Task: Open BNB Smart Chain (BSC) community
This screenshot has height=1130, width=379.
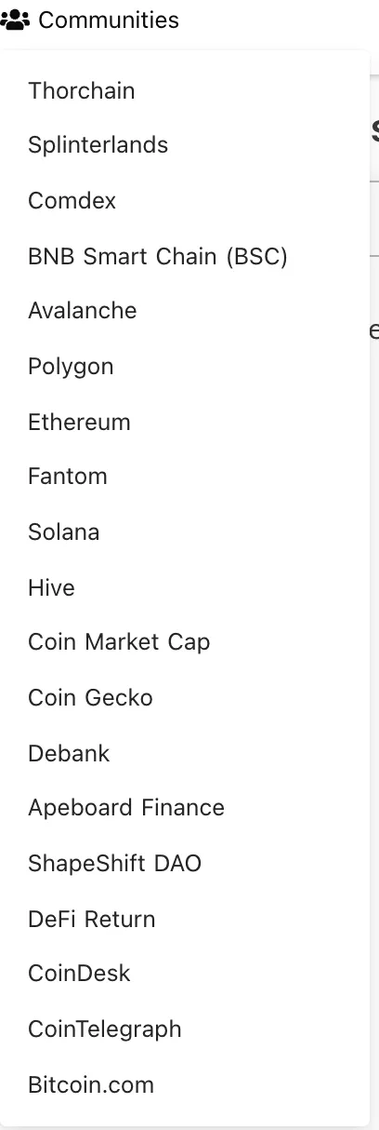Action: [x=185, y=256]
